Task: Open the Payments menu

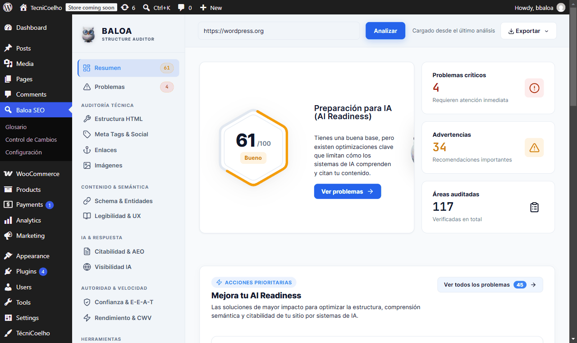Action: coord(36,204)
